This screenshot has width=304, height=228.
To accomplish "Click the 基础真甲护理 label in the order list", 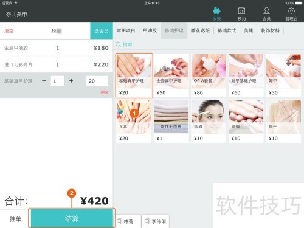I will tap(18, 81).
